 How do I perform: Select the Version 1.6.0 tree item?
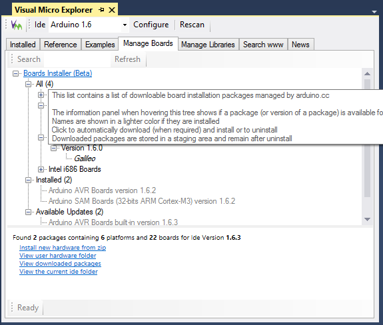[81, 148]
